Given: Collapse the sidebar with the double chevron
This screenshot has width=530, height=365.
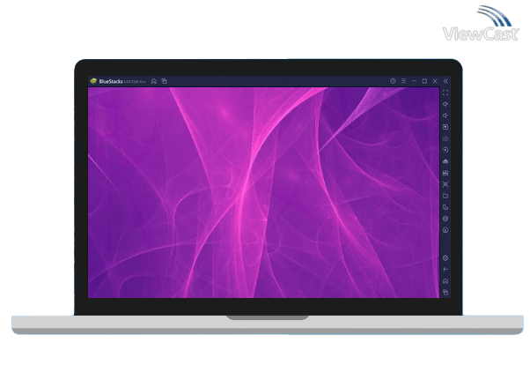Looking at the screenshot, I should click(445, 81).
